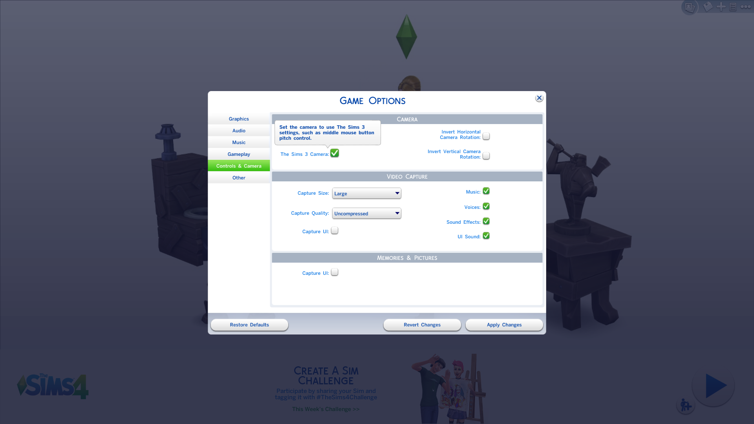This screenshot has height=424, width=754.
Task: Toggle Invert Horizontal Camera Rotation
Action: [x=486, y=135]
